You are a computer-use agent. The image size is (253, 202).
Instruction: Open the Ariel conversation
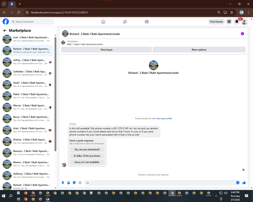click(27, 130)
